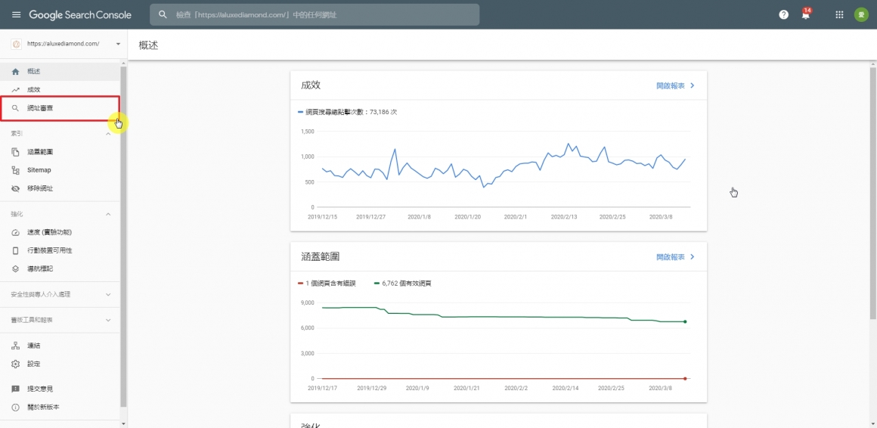
Task: Open 行動裝置可用性 report
Action: pos(60,250)
